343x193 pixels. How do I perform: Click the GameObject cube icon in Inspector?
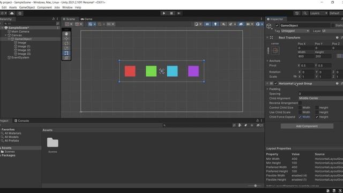(269, 26)
